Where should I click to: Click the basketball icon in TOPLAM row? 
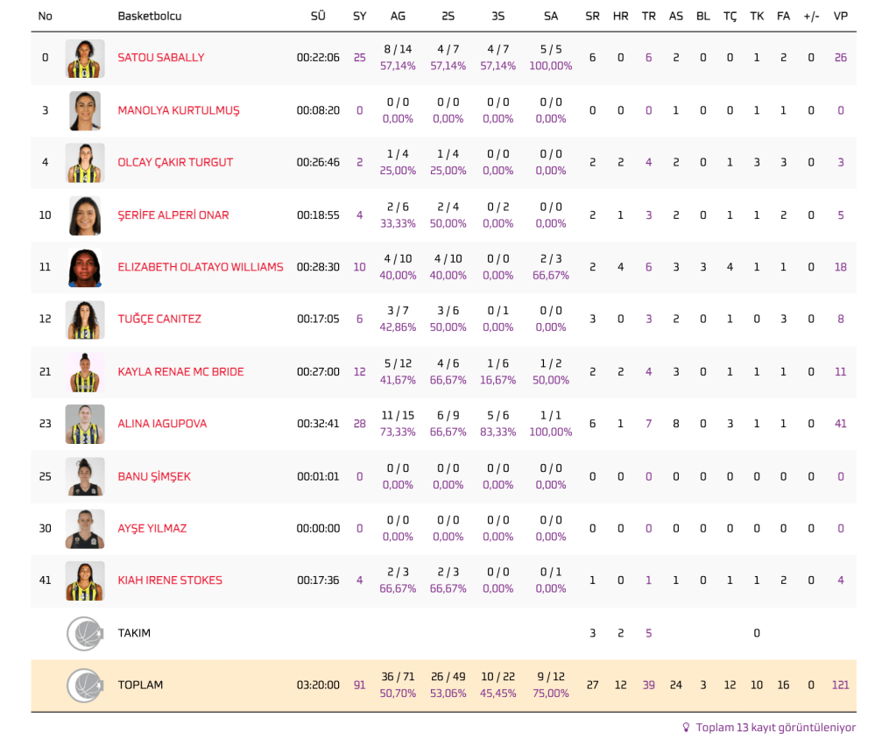(x=85, y=686)
